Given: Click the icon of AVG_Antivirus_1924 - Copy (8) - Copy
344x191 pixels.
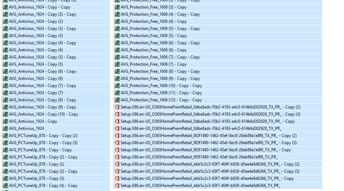Looking at the screenshot, I should click(5, 100).
